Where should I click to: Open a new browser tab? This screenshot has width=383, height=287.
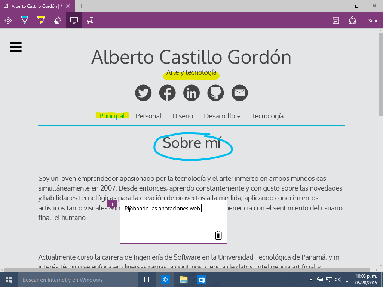point(81,6)
